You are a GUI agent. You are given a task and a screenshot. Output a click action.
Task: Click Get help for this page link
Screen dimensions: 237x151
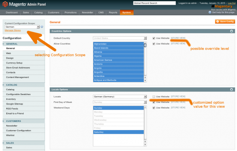point(223,12)
